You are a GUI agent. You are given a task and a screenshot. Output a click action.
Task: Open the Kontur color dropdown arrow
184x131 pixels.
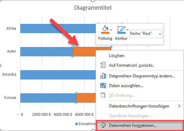point(127,30)
